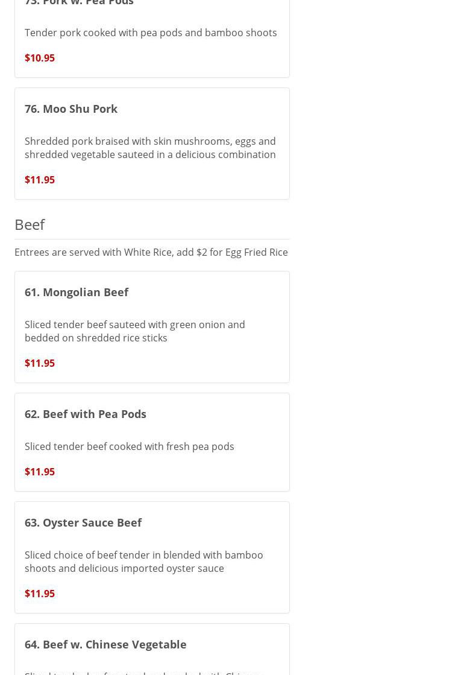The height and width of the screenshot is (675, 464).
Task: Click the $11.95 price for Beef with Pea Pods
Action: point(40,472)
